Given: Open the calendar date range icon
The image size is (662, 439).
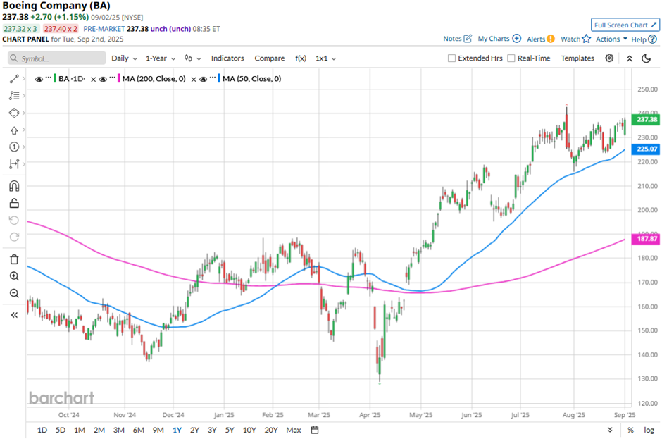Looking at the screenshot, I should coord(315,430).
